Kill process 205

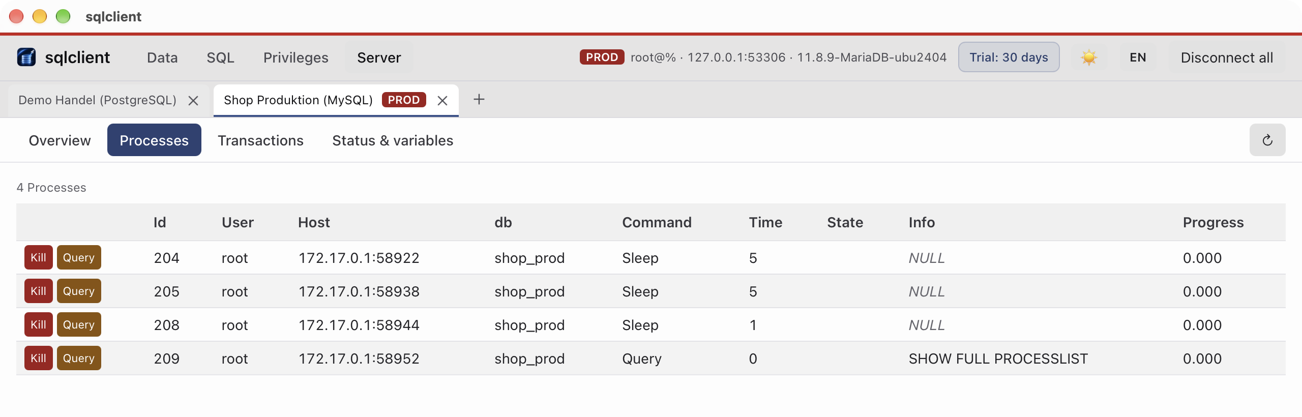[x=39, y=291]
